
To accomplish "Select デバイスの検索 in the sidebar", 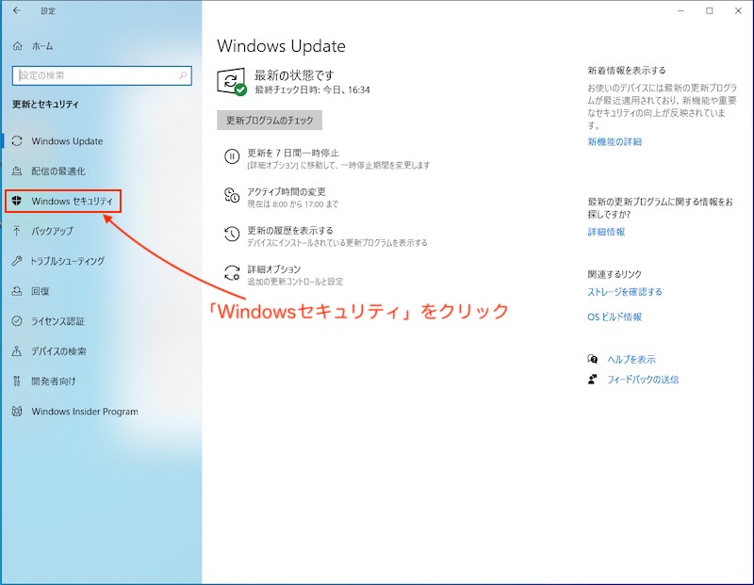I will (58, 351).
